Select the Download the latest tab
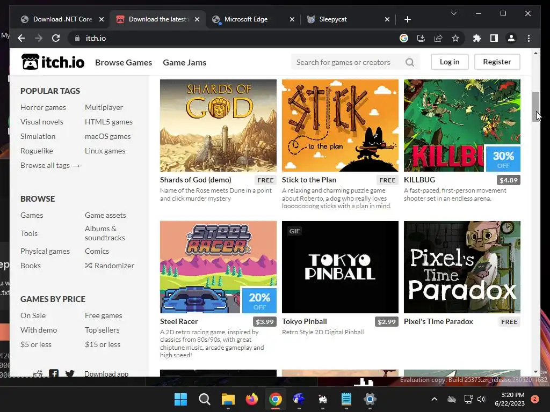Image resolution: width=550 pixels, height=412 pixels. point(158,19)
